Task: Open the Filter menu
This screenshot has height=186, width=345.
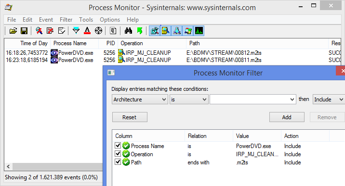Action: (66, 20)
